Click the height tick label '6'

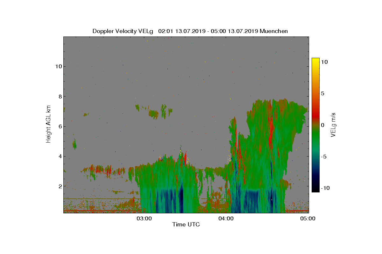click(60, 126)
